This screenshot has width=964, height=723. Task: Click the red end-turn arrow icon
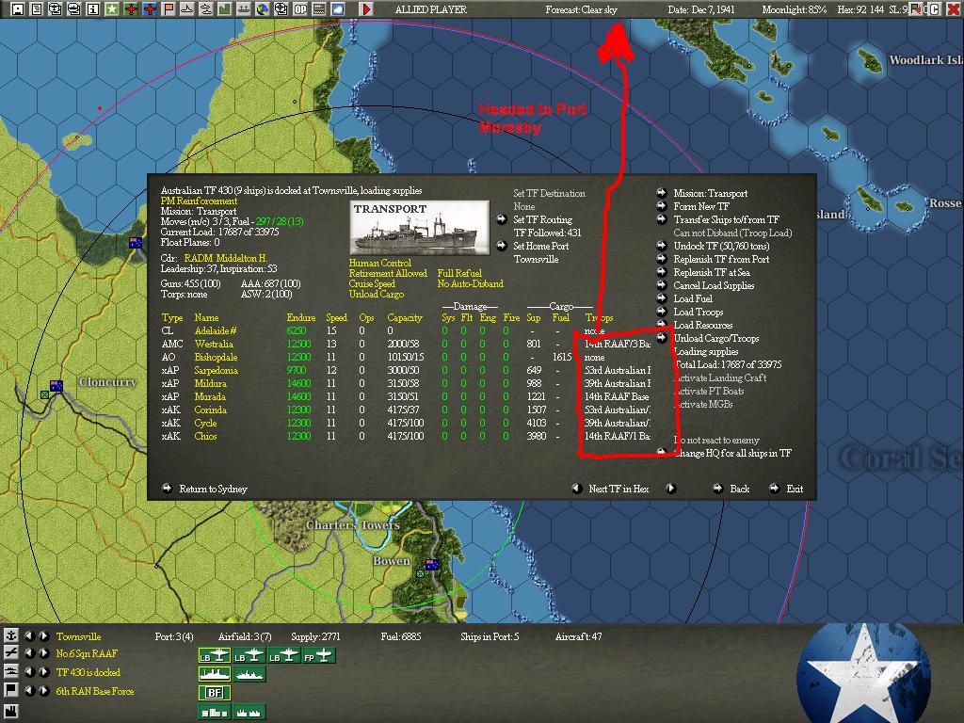click(366, 9)
